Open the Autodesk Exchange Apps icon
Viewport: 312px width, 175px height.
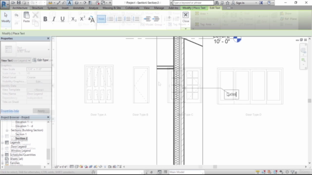[261, 3]
